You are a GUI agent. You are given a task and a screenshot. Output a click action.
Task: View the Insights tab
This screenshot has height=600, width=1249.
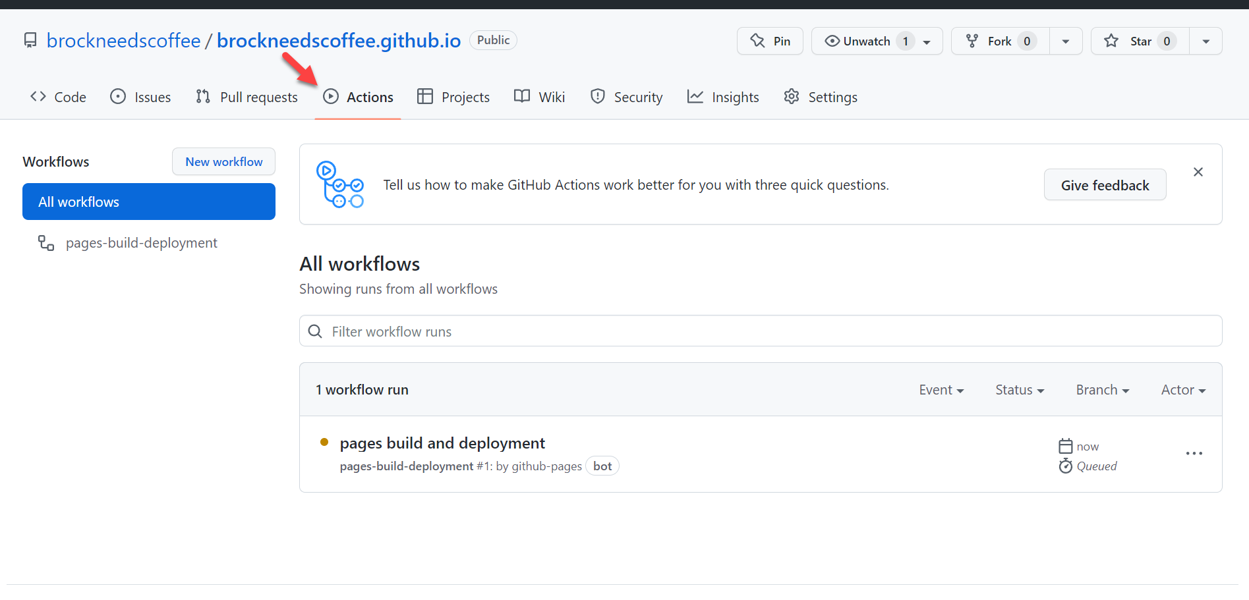(723, 97)
